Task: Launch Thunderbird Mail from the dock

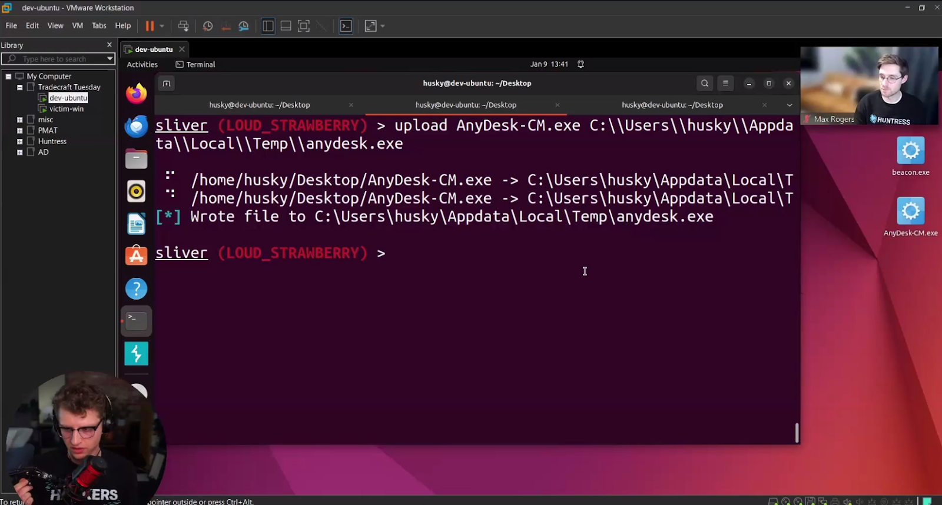Action: coord(137,126)
